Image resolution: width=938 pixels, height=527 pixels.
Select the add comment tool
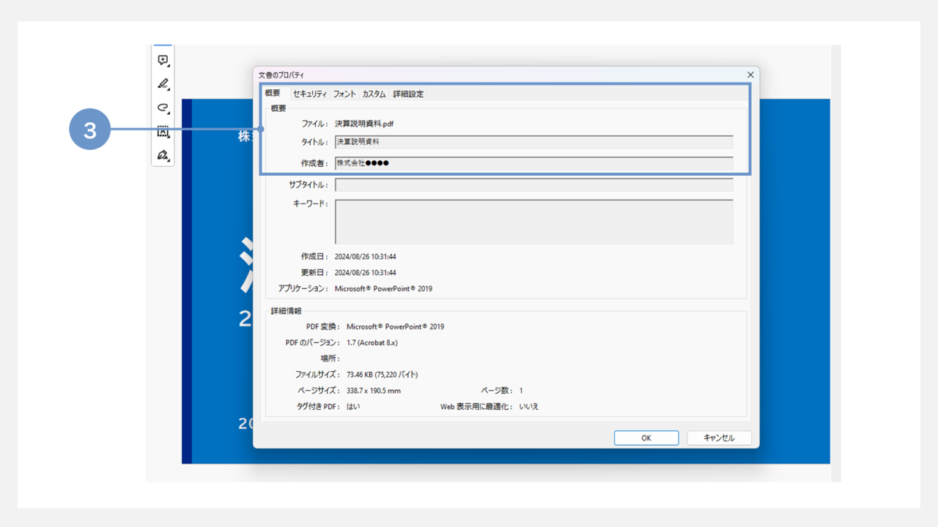click(x=163, y=60)
